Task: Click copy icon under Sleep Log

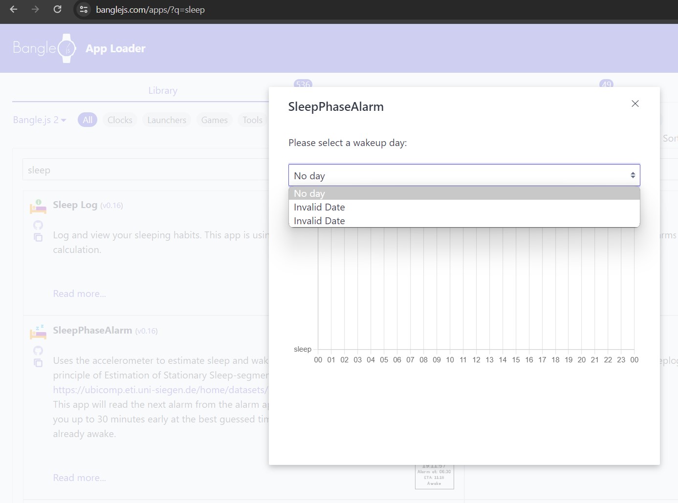Action: coord(38,237)
